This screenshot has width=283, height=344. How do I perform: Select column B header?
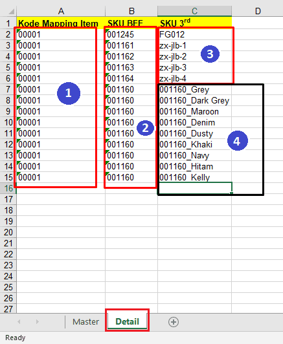131,11
